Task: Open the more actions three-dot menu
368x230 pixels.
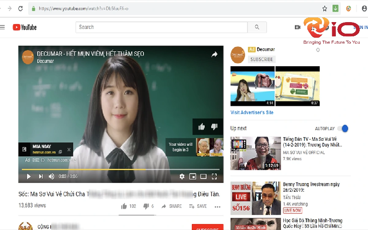Action: coord(218,207)
